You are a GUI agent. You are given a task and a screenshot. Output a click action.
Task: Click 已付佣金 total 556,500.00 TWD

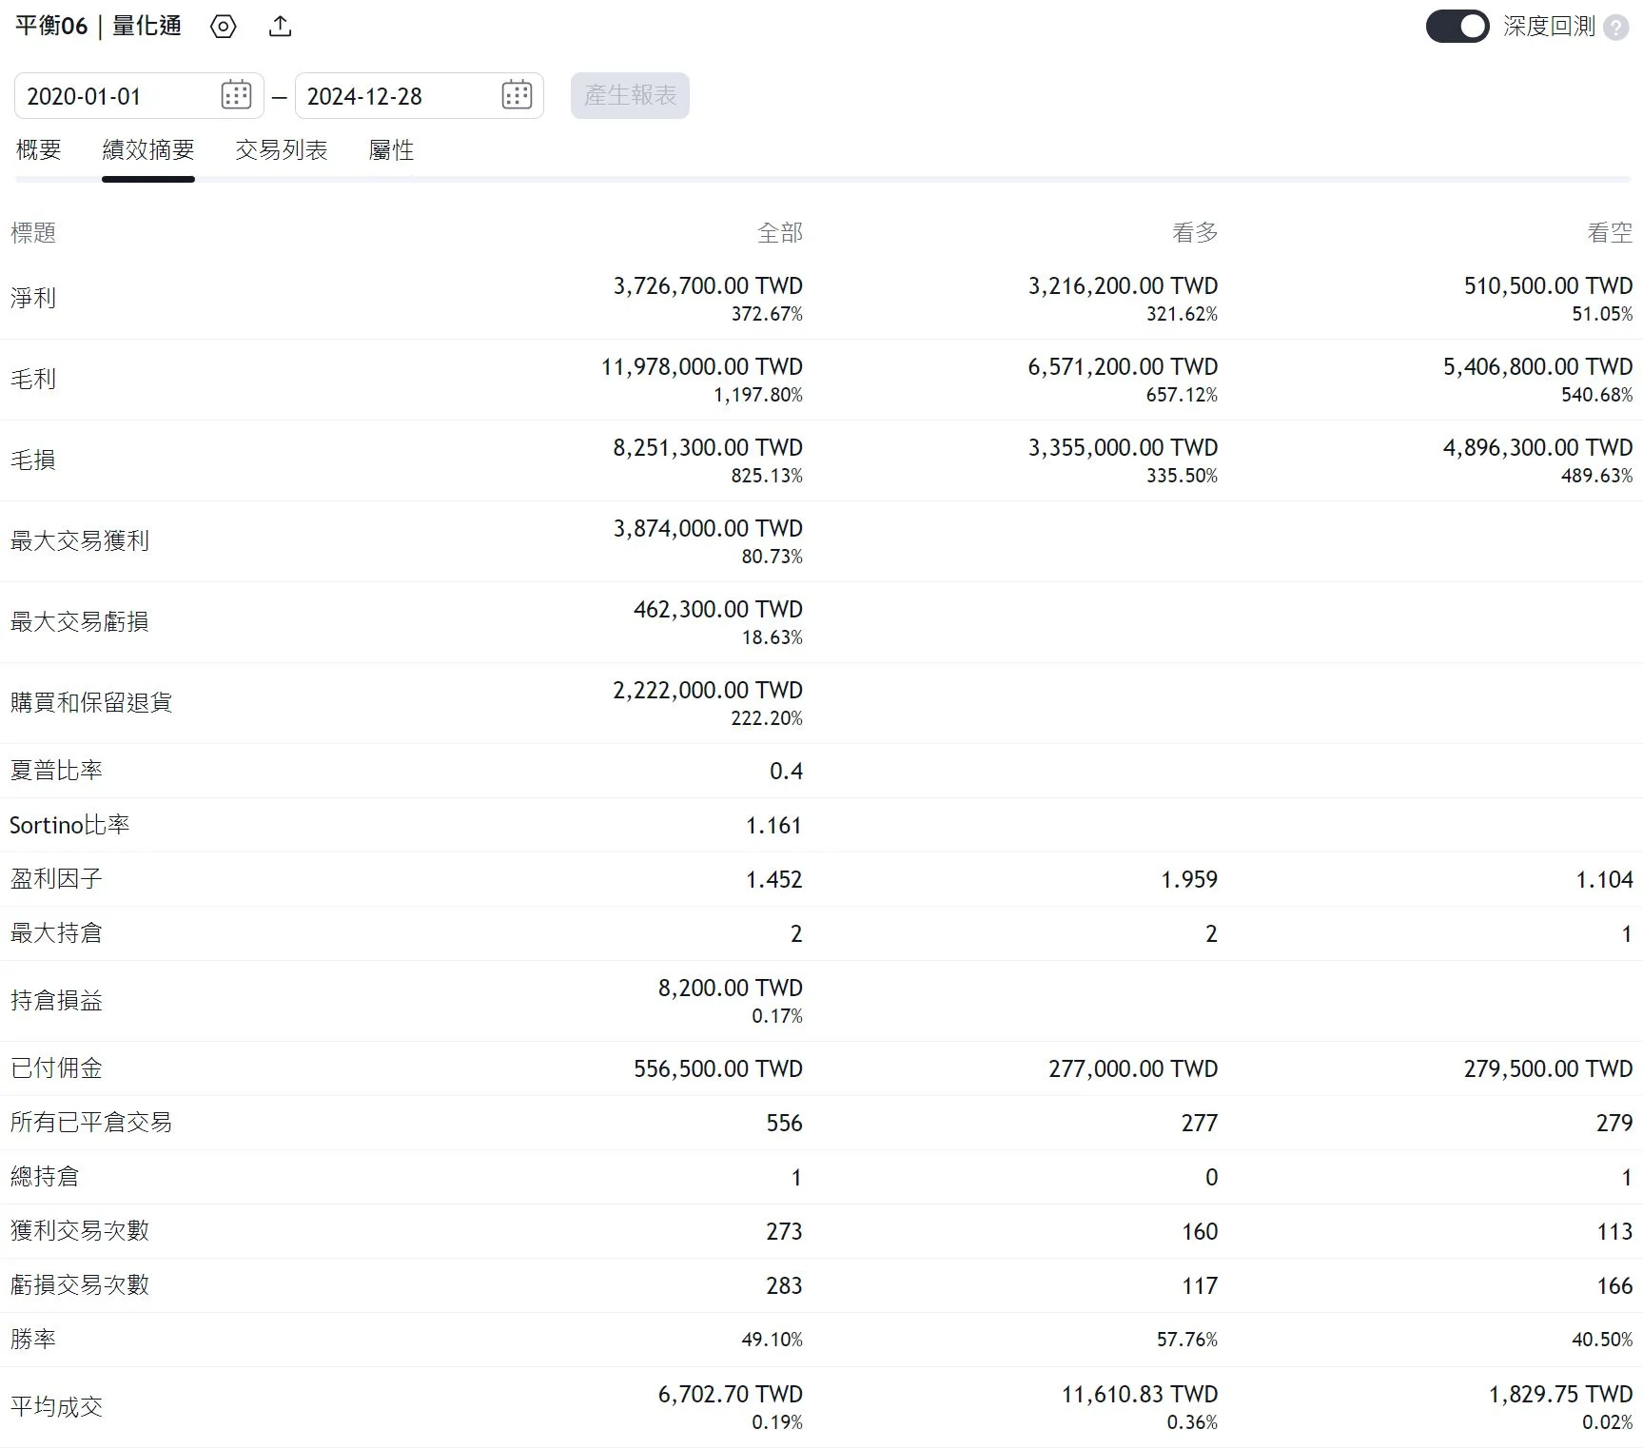[x=718, y=1068]
